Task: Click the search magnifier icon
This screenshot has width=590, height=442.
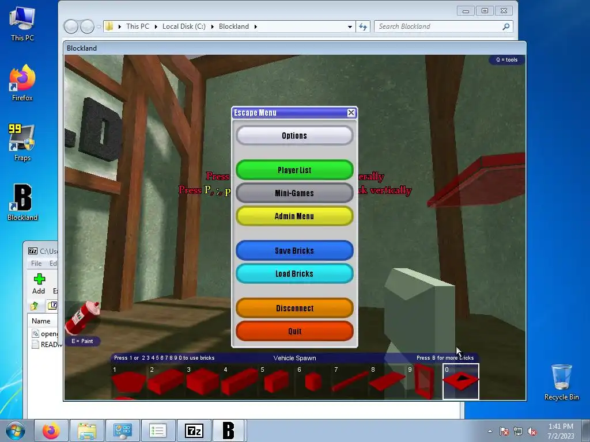Action: [506, 26]
